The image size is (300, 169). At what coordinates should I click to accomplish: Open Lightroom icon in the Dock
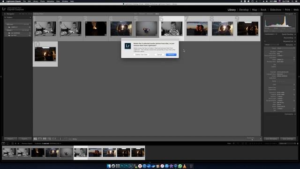pos(131,166)
